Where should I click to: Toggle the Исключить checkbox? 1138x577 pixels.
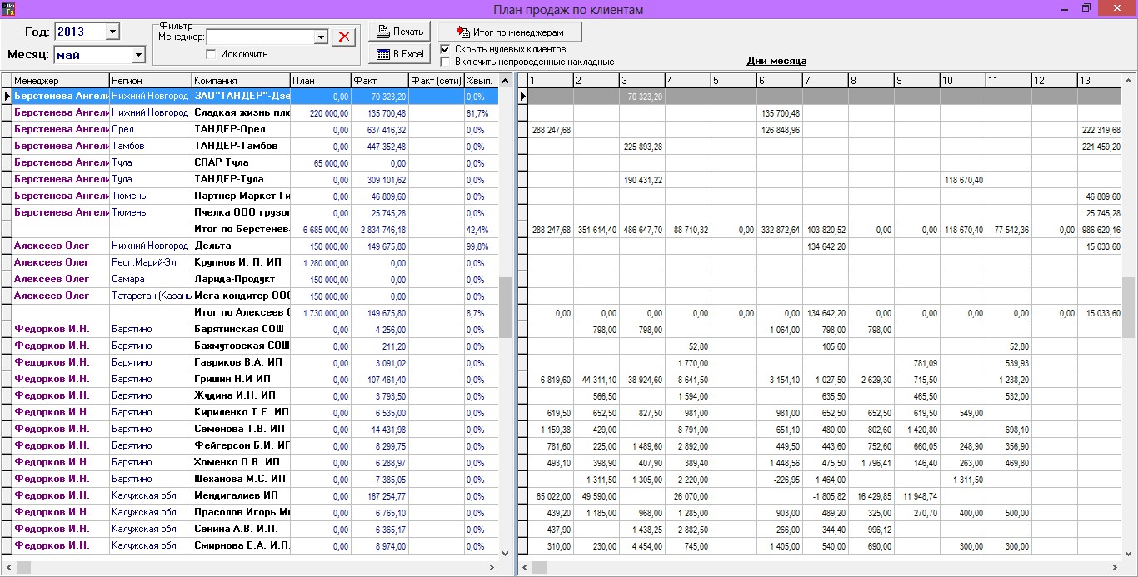pyautogui.click(x=211, y=54)
